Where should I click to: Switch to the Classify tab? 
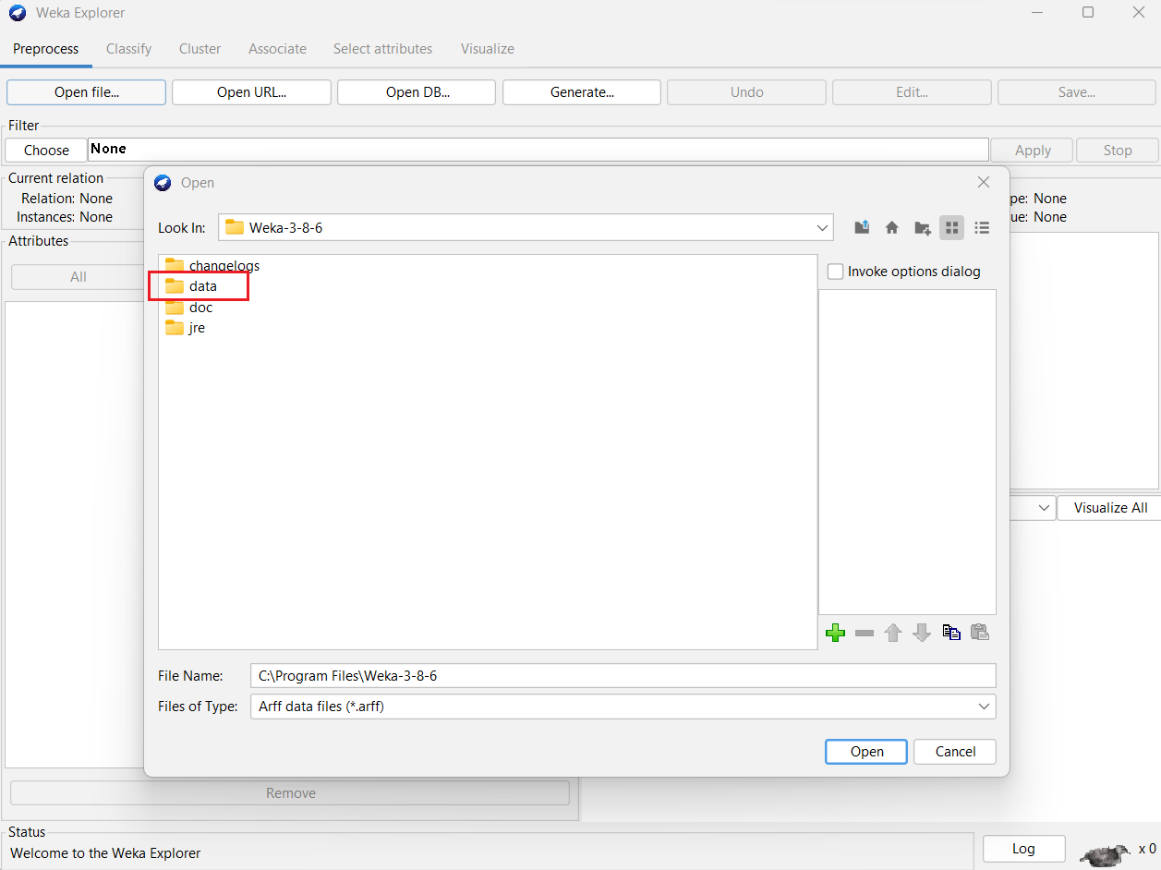pos(129,49)
